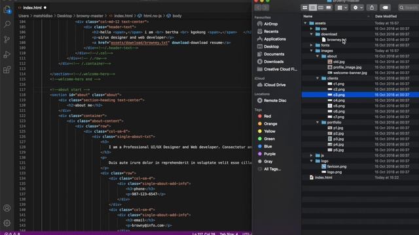
Task: Open Creative Cloud Files in sidebar
Action: [x=280, y=69]
